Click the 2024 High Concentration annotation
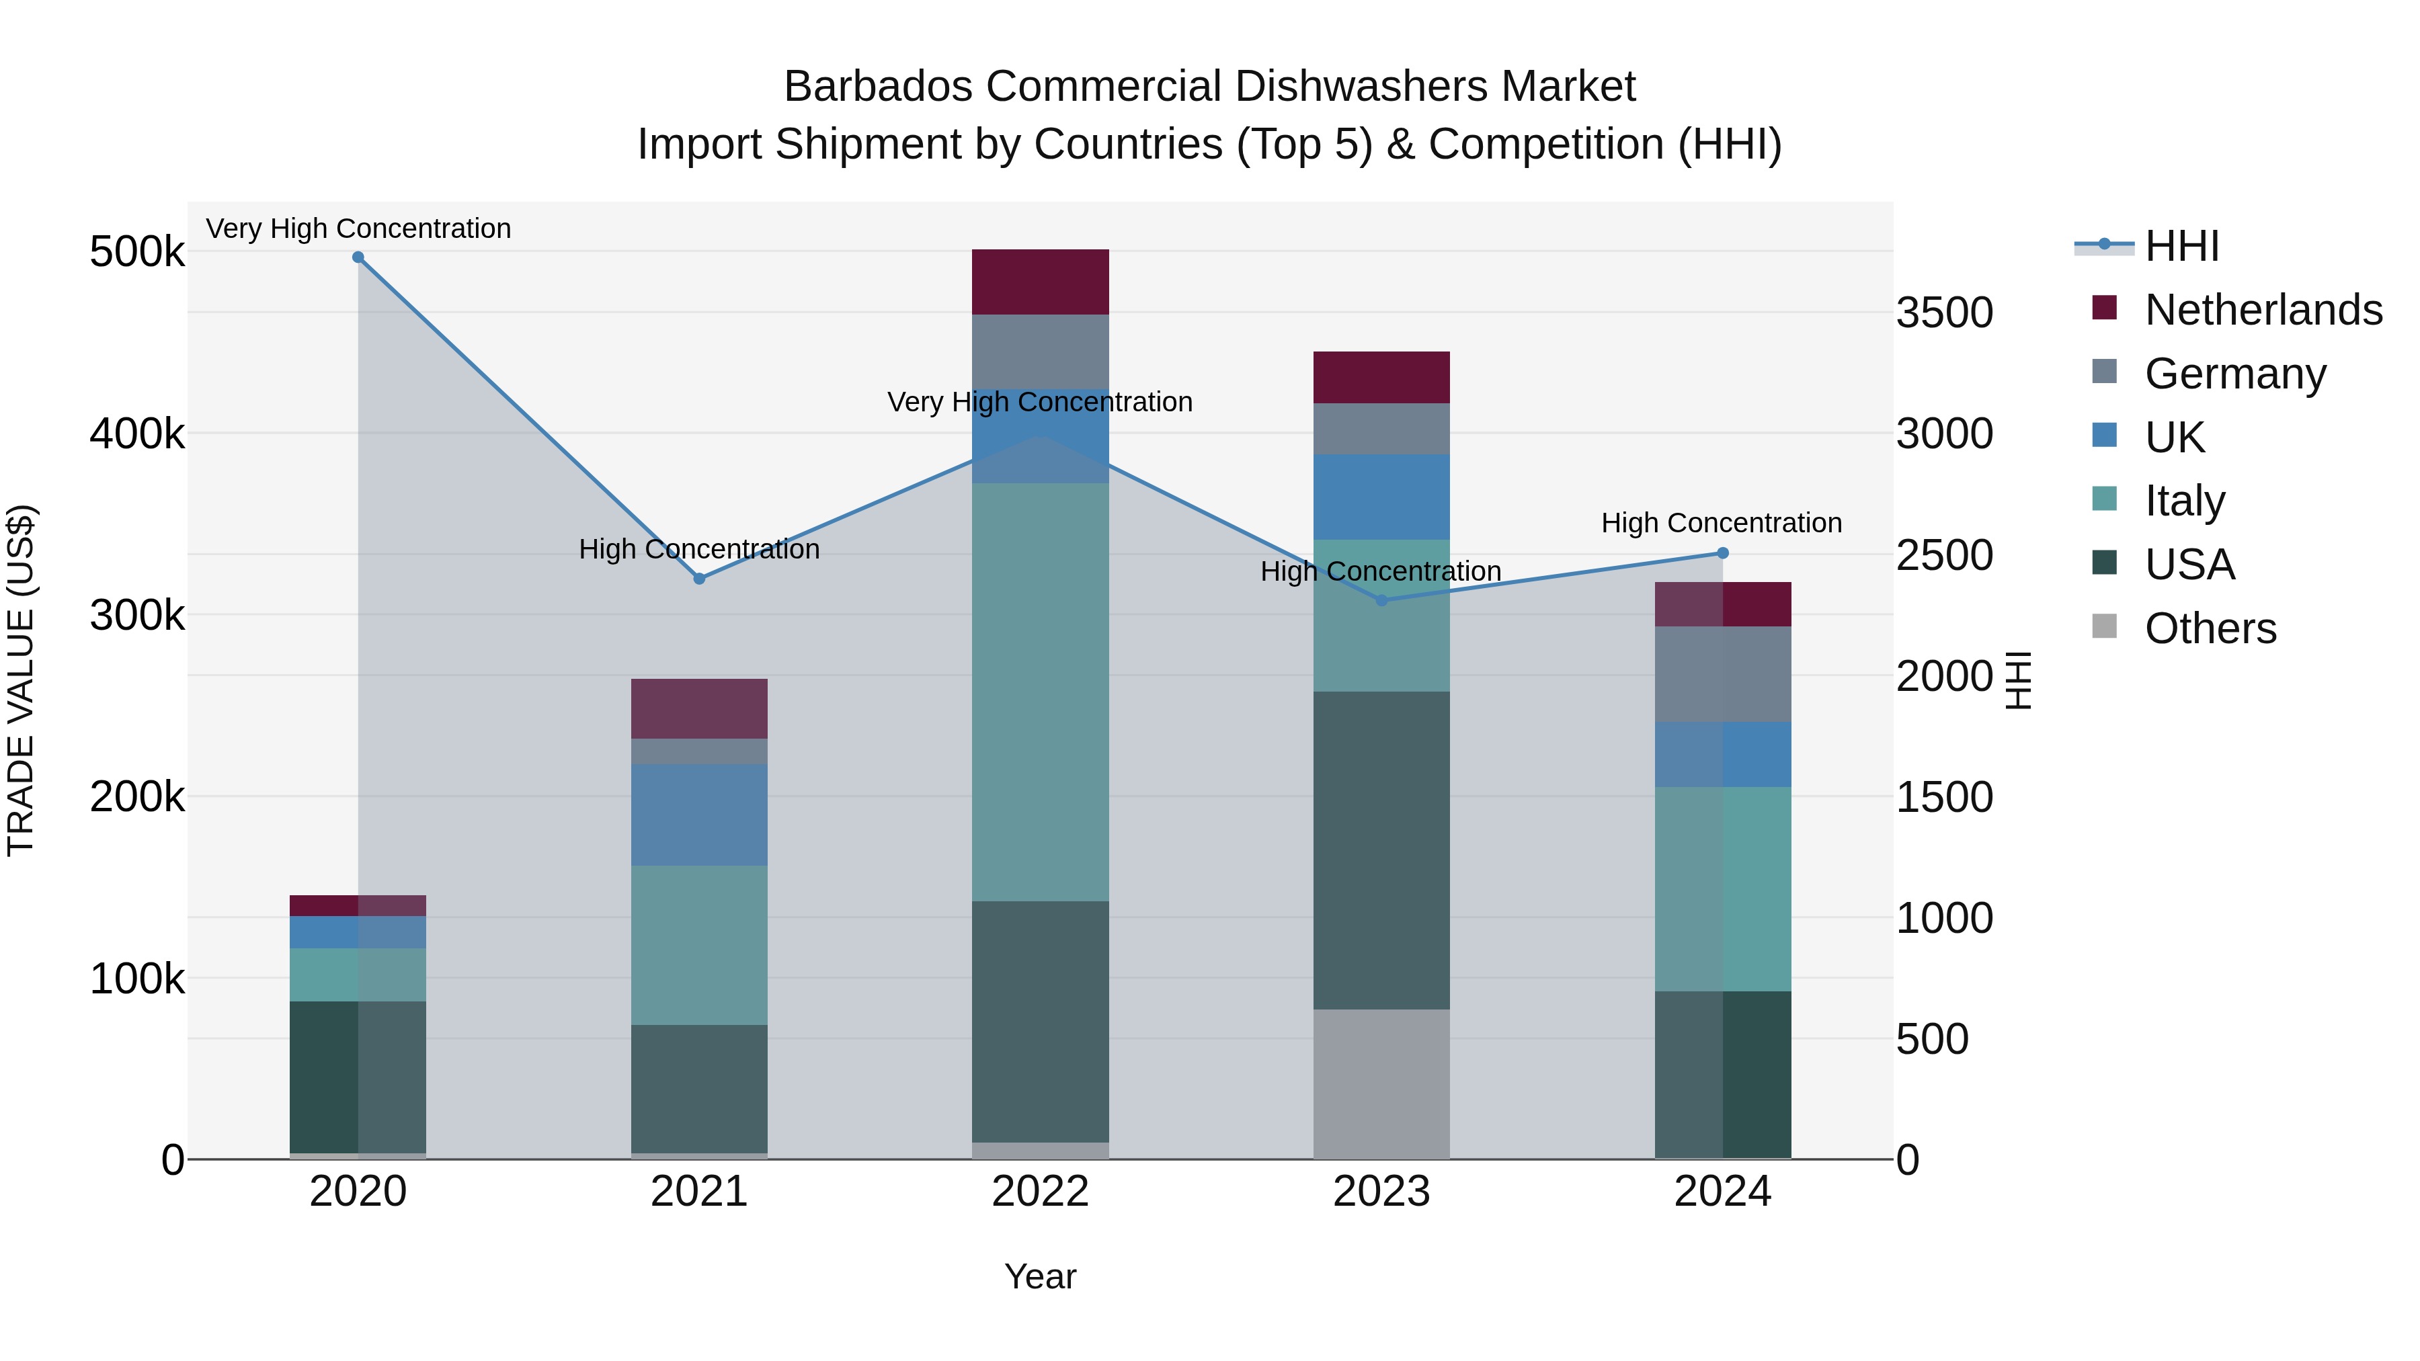Image resolution: width=2420 pixels, height=1361 pixels. point(1722,523)
